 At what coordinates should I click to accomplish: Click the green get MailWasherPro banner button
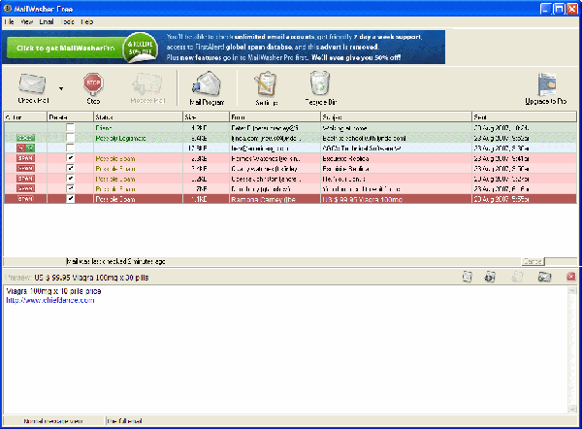pos(65,49)
